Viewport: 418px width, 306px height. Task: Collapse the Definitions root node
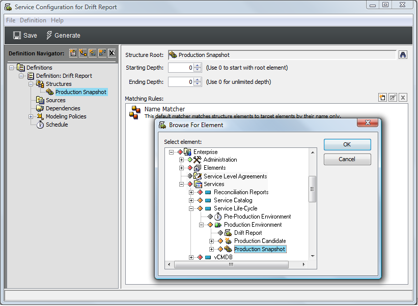[12, 68]
